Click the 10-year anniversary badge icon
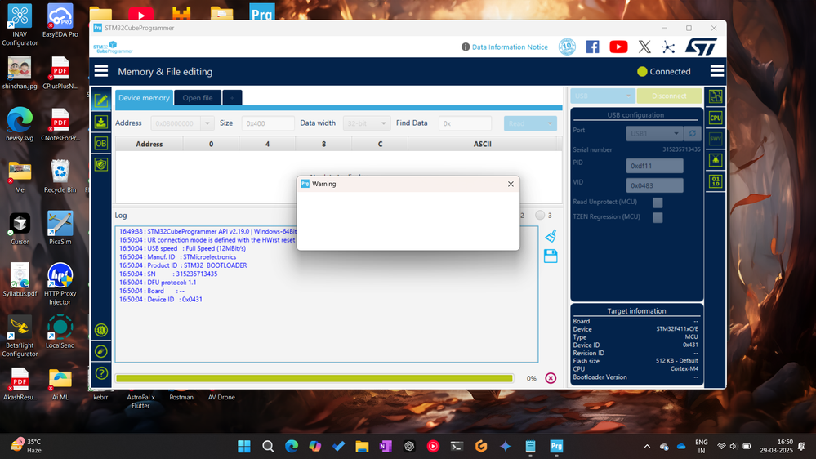This screenshot has height=459, width=816. [567, 47]
